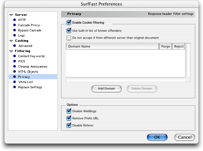The image size is (203, 151).
Task: Select Advanced under Caching
Action: [25, 46]
